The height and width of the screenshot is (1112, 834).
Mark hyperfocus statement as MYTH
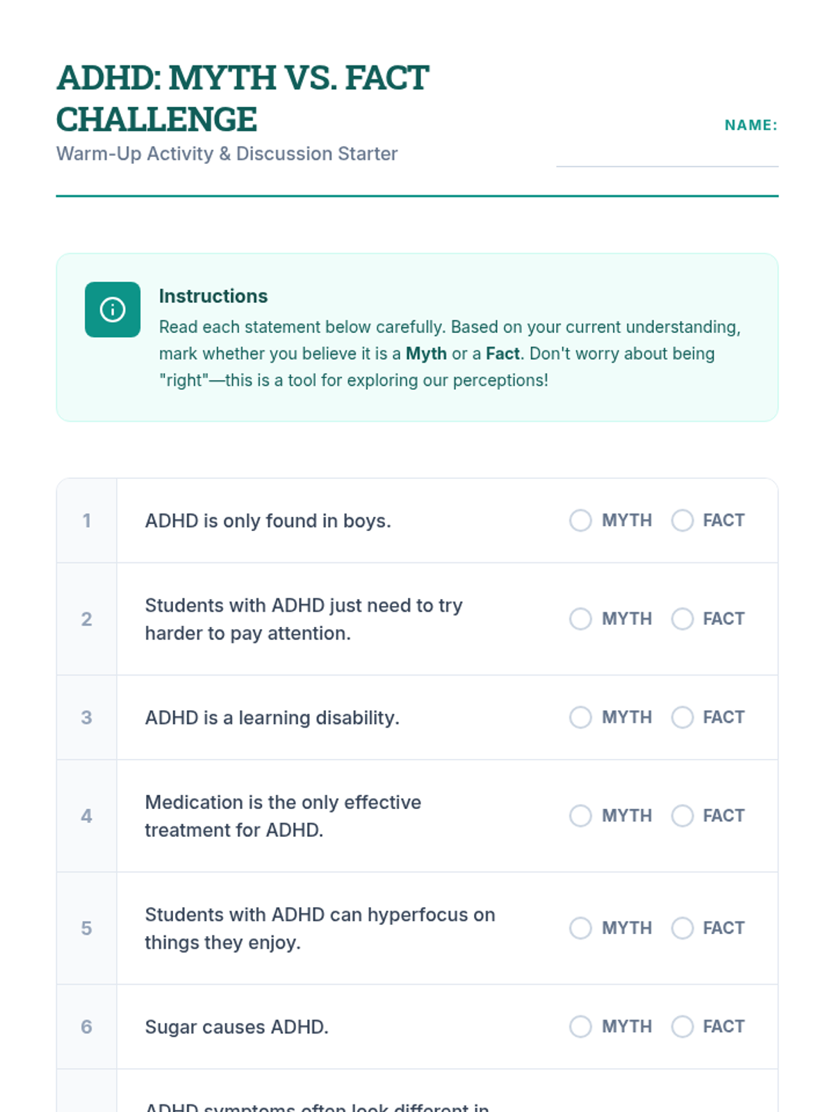[x=580, y=928]
